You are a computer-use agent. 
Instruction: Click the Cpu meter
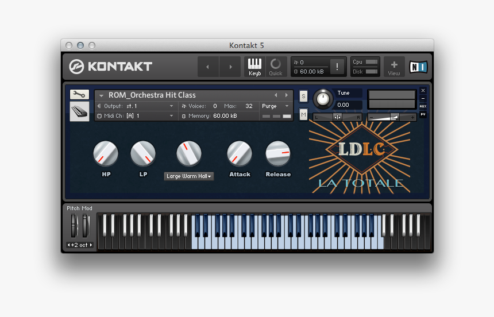(x=372, y=62)
